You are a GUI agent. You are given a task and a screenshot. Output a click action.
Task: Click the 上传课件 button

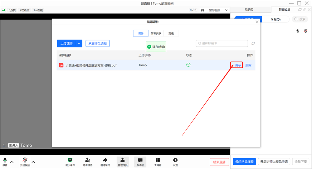tap(67, 43)
